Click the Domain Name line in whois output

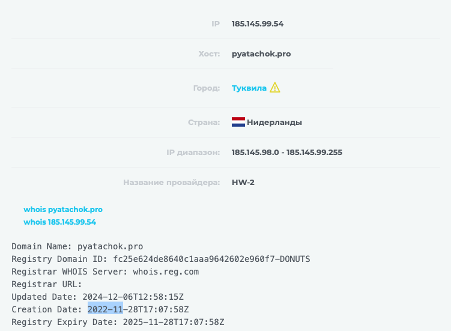[x=77, y=246]
